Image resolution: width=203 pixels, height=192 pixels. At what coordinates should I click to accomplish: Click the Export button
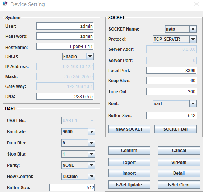tap(129, 162)
